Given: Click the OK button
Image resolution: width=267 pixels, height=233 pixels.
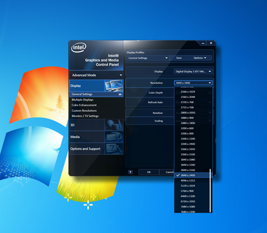Looking at the screenshot, I should pos(149,172).
